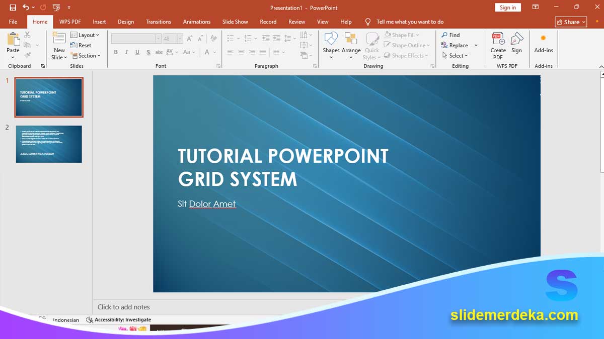Screen dimensions: 604x339
Task: Toggle strikethrough formatting
Action: [x=159, y=52]
